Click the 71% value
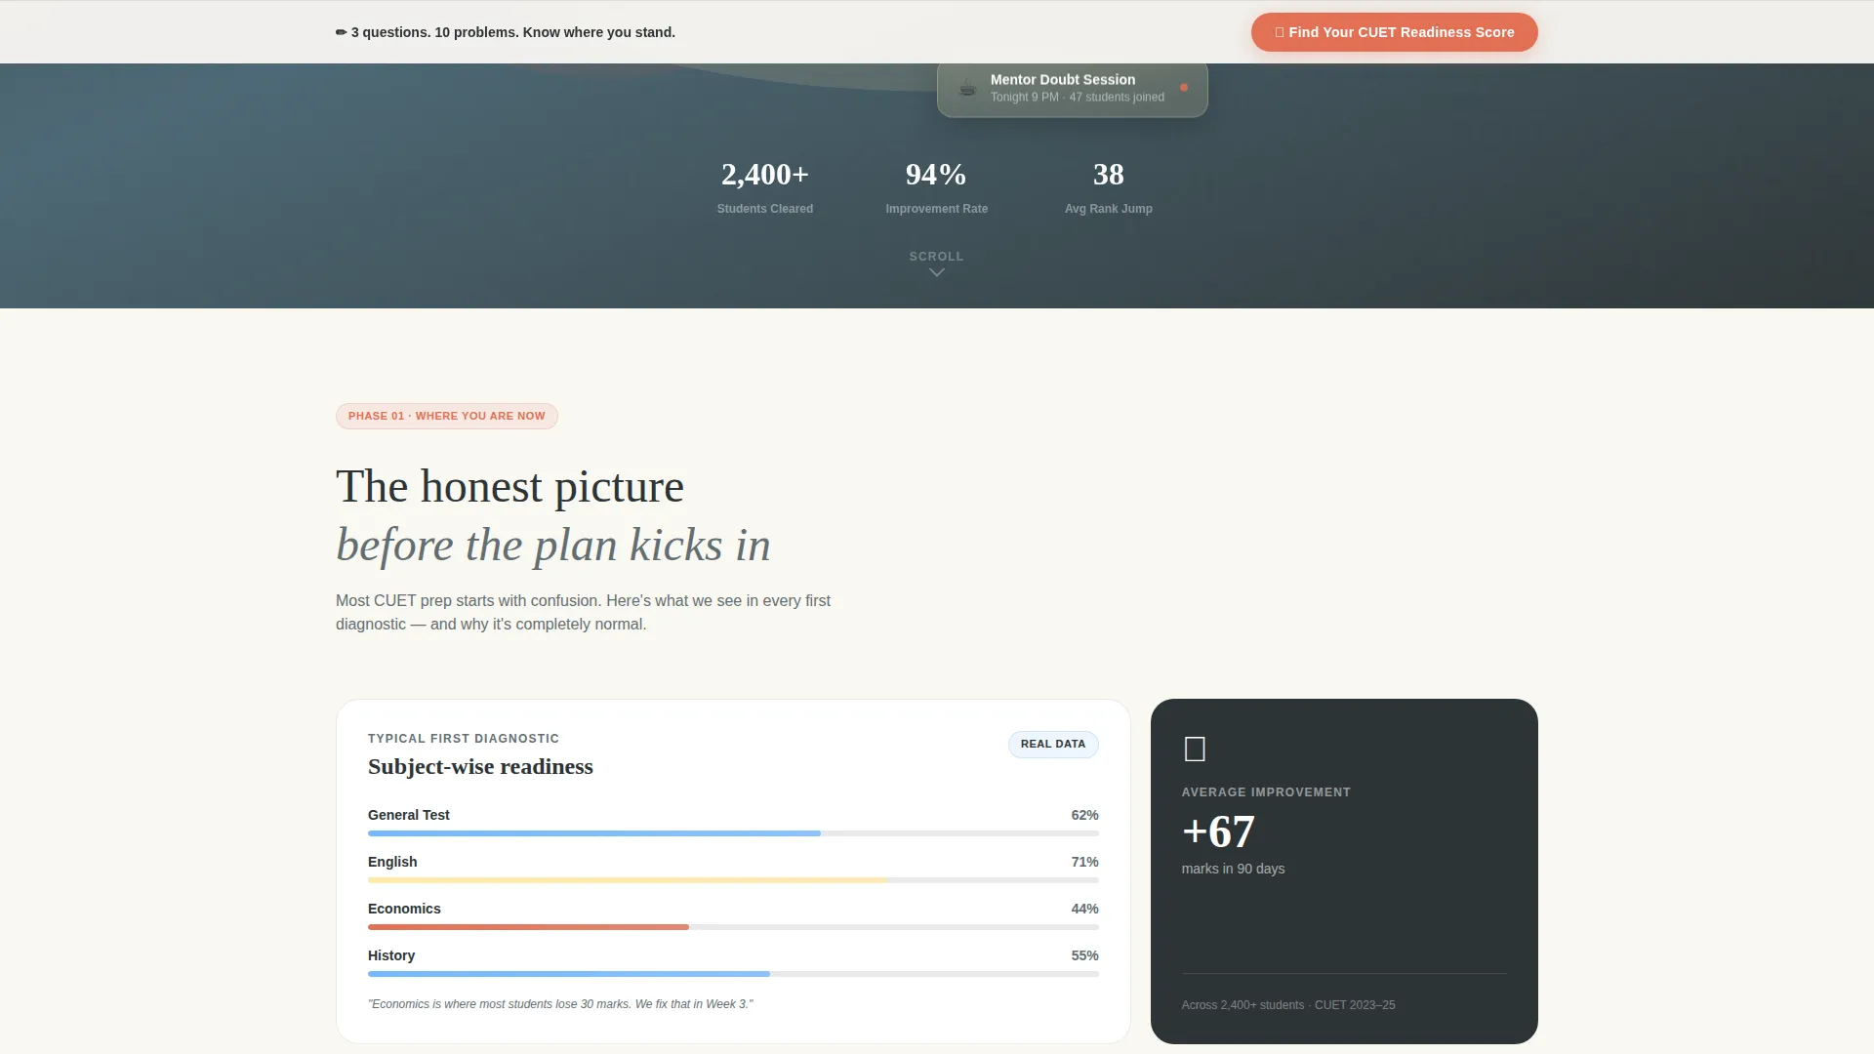 point(1084,862)
